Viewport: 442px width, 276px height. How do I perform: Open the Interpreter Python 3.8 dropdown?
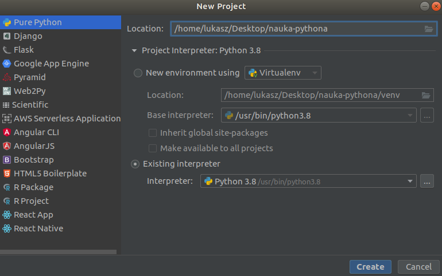pos(308,182)
